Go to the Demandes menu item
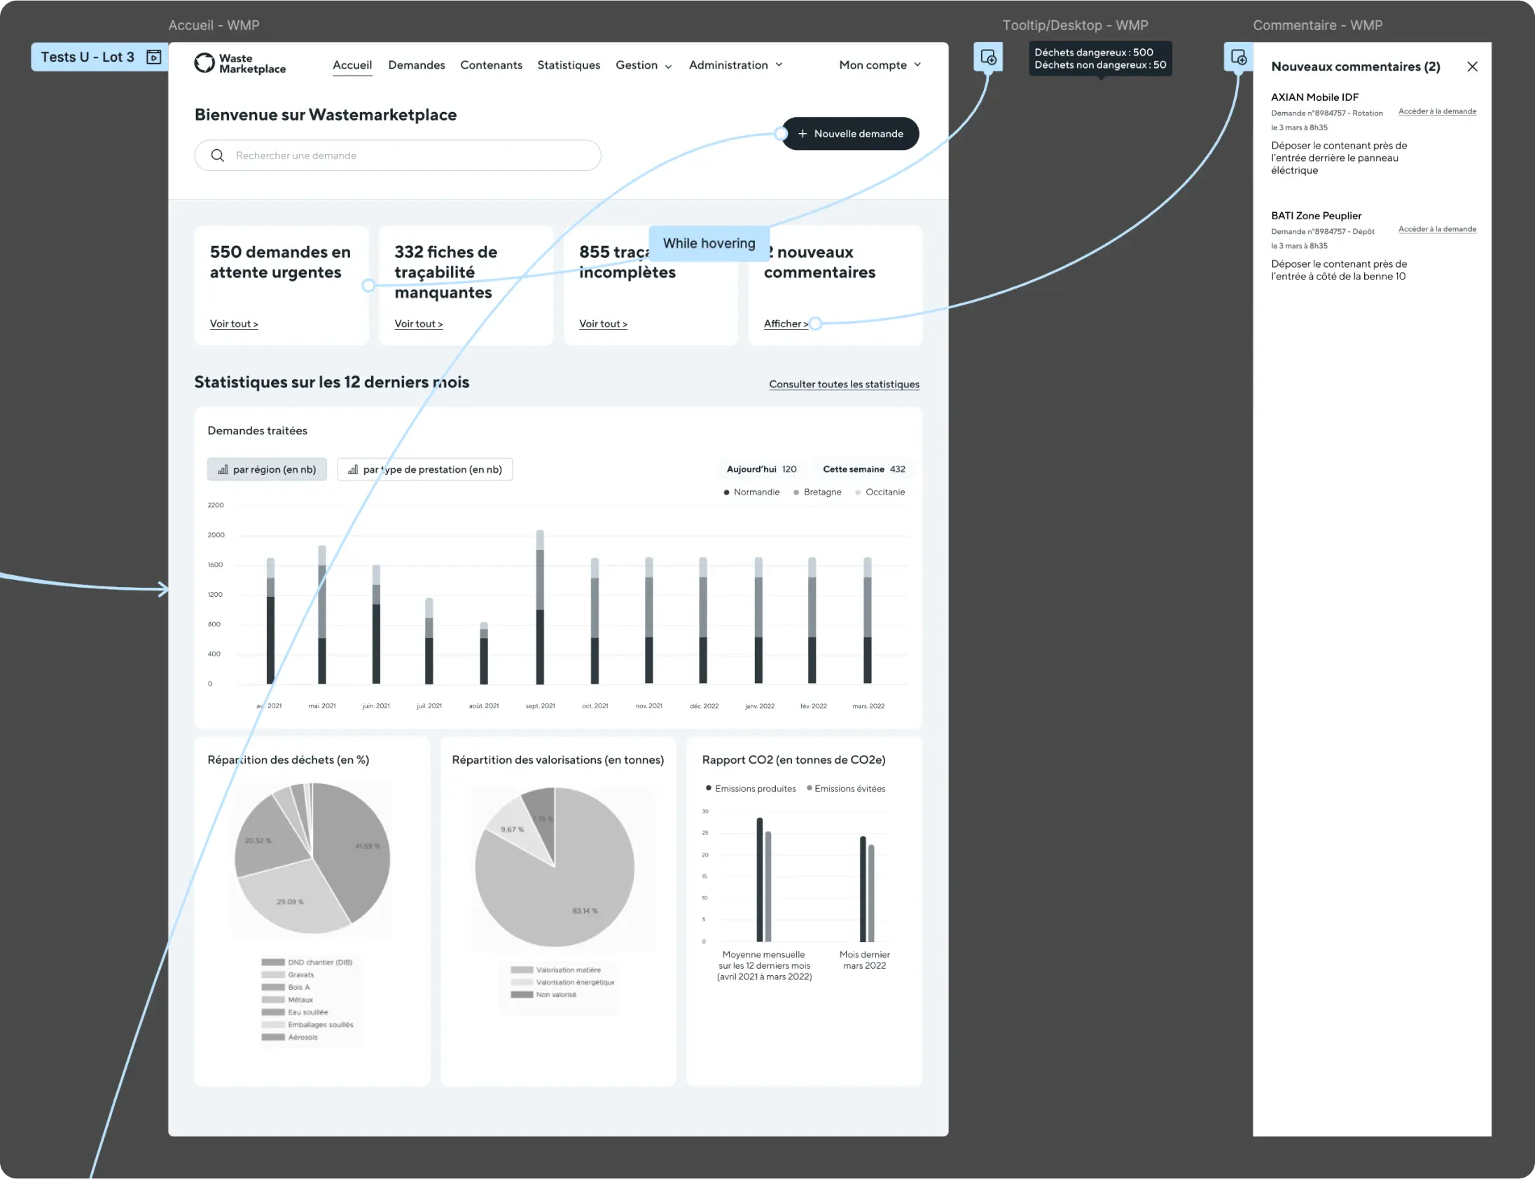 416,65
